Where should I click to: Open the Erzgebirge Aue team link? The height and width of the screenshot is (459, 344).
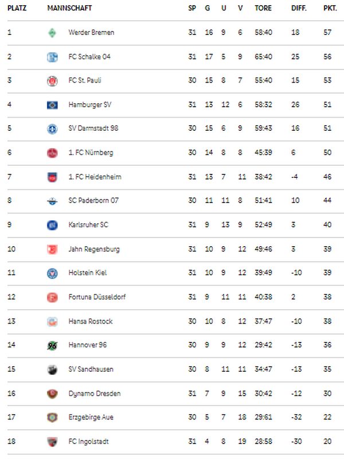91,417
